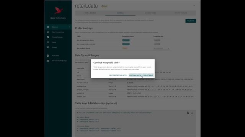The height and width of the screenshot is (137, 245).
Task: Open Groups via the people icon
Action: tap(48, 47)
